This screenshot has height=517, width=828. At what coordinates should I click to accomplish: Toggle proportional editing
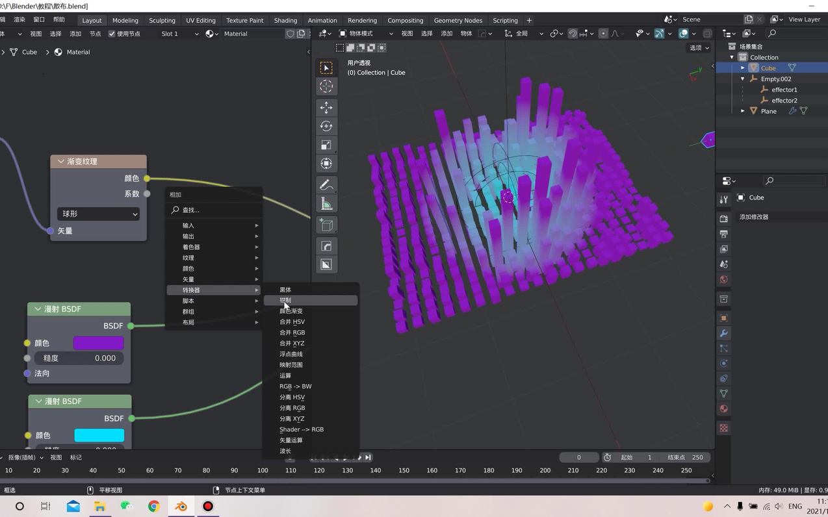point(603,33)
